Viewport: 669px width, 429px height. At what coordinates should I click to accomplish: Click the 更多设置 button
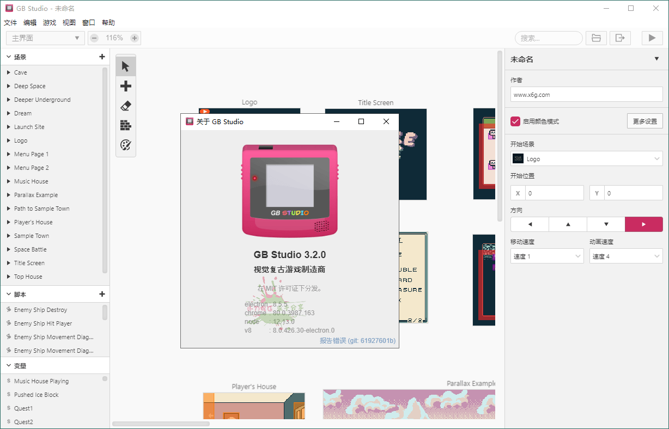pos(644,121)
